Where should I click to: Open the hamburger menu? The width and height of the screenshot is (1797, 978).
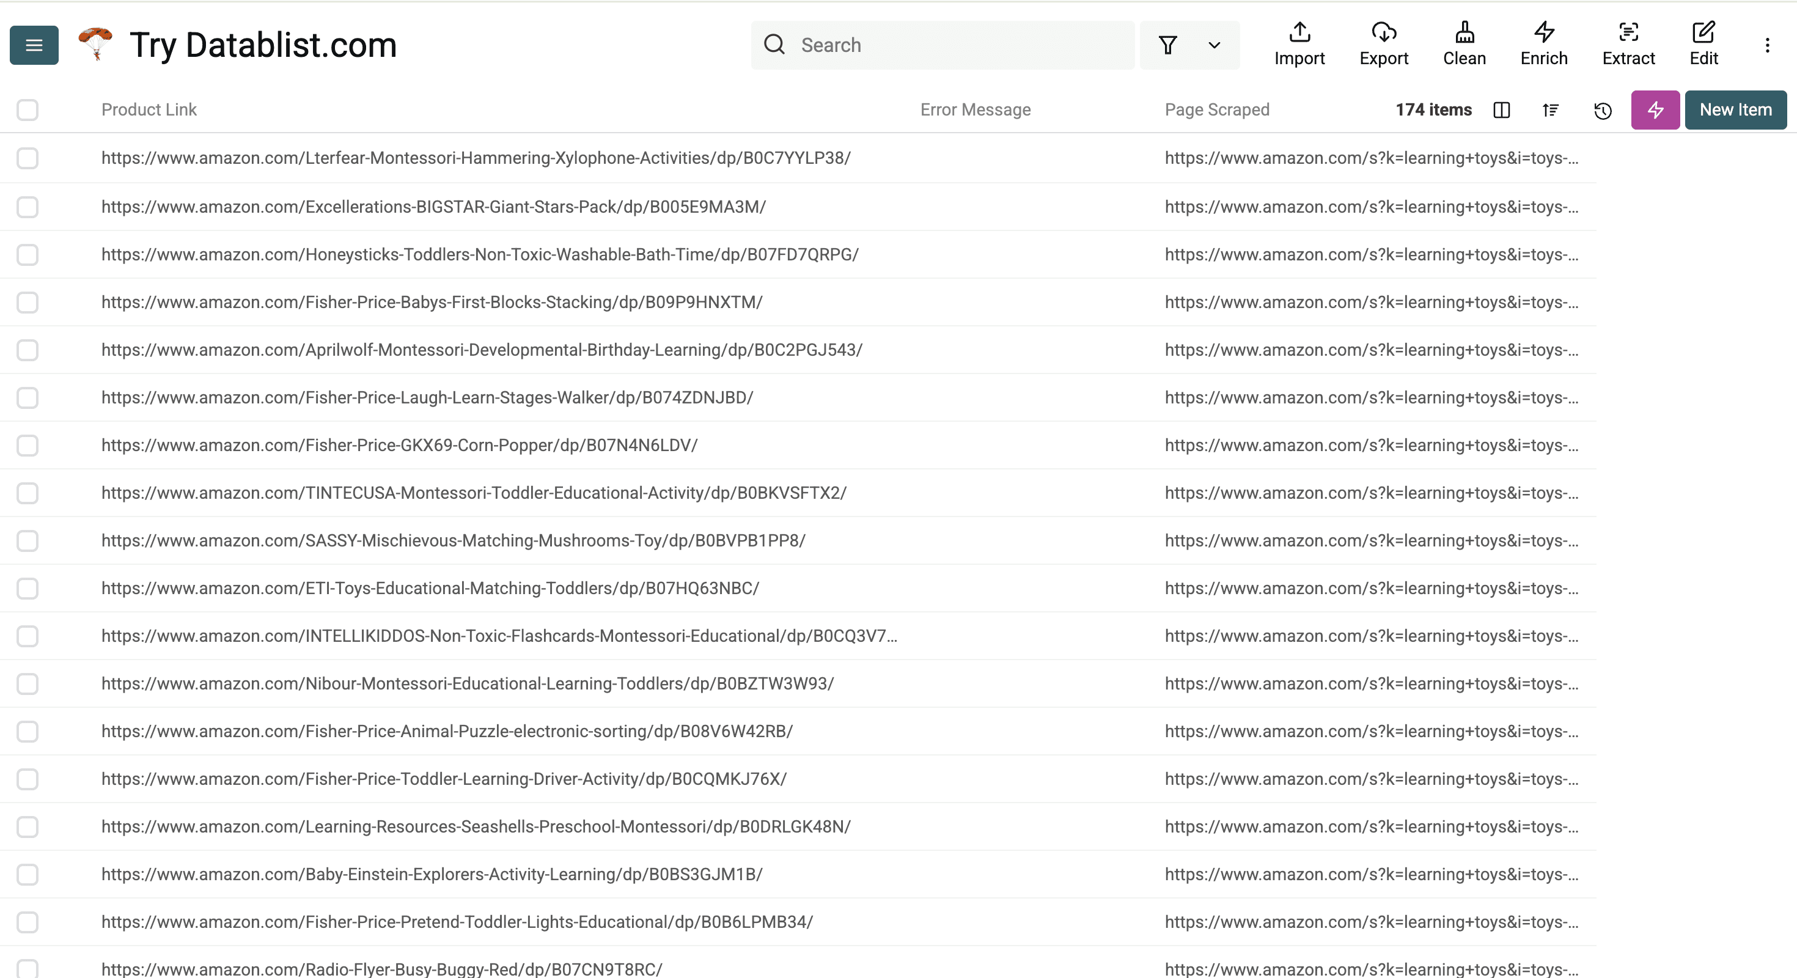(x=34, y=44)
